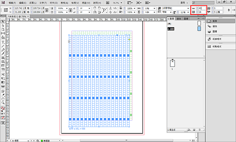236x142 pixels.
Task: Open the view options dropdown
Action: (x=130, y=3)
